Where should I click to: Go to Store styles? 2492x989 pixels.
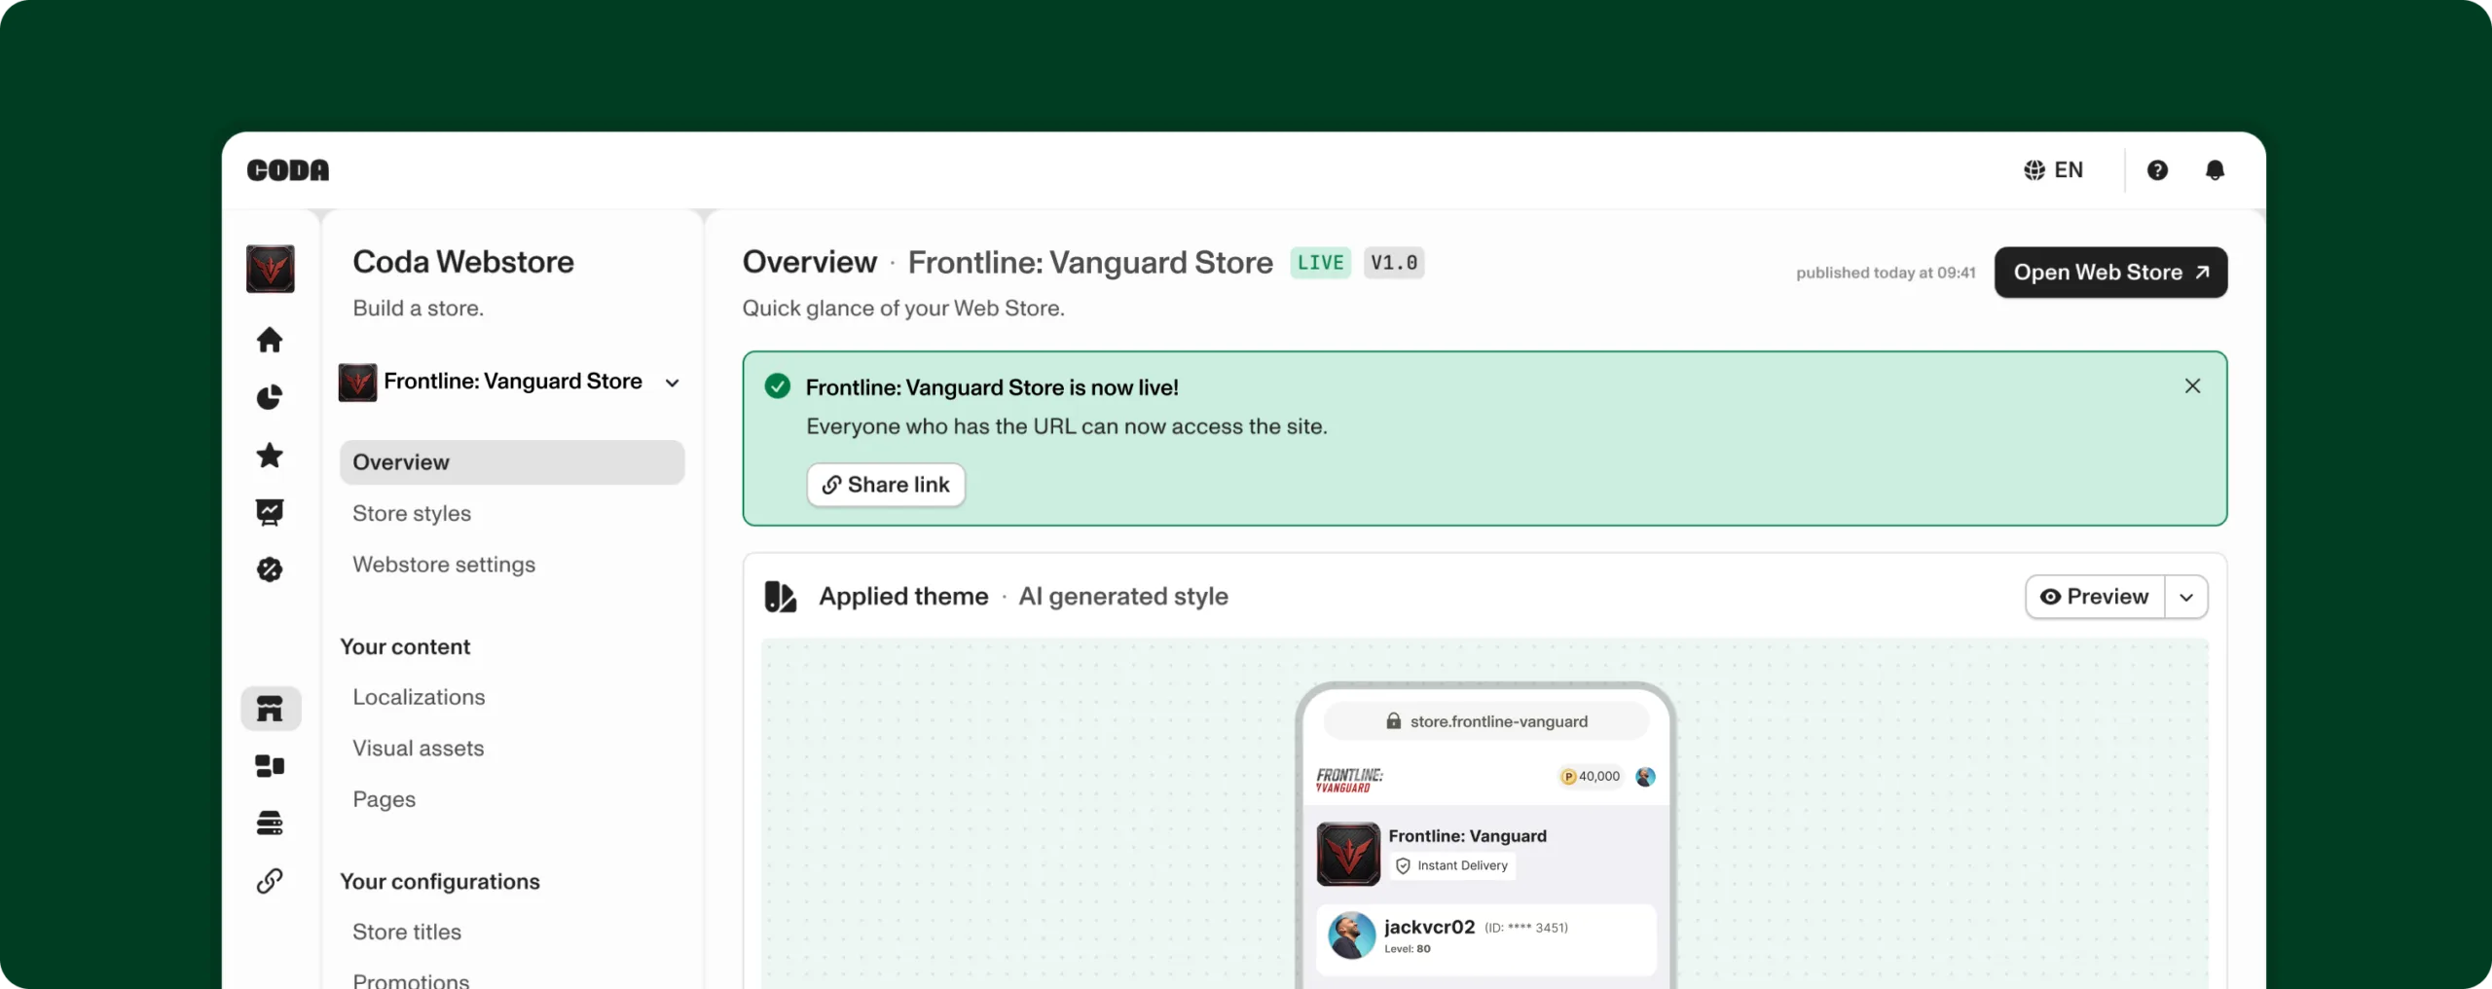[412, 513]
